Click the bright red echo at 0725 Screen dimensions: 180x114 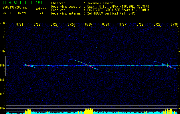(x=88, y=66)
